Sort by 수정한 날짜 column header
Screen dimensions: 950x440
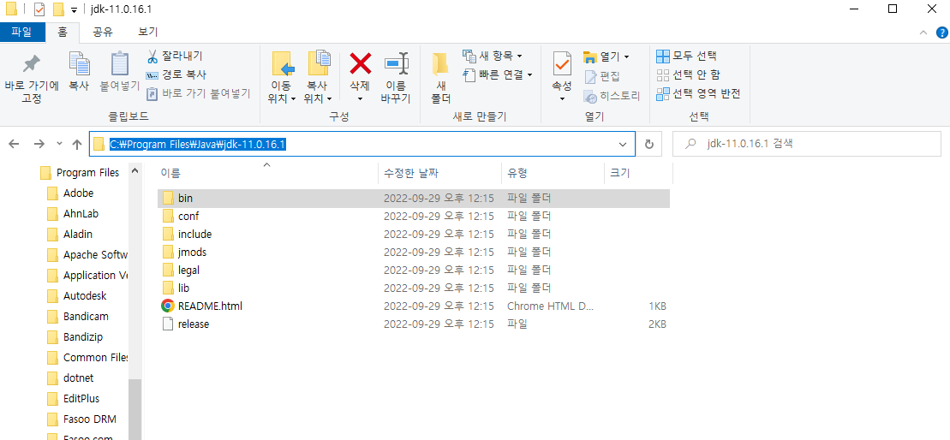(x=439, y=173)
